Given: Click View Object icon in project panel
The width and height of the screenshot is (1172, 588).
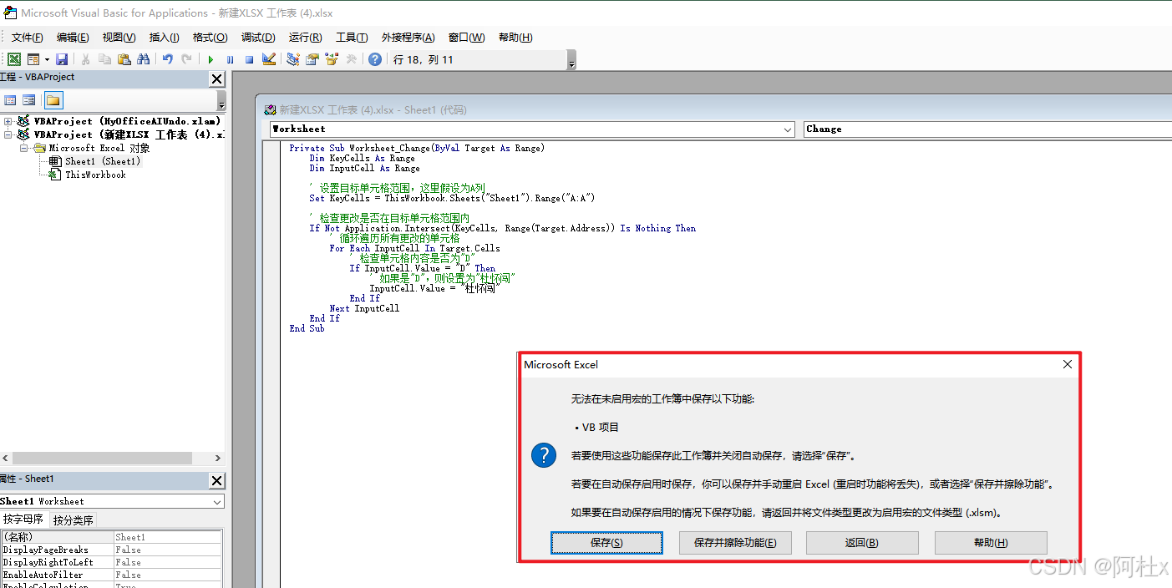Looking at the screenshot, I should tap(28, 100).
